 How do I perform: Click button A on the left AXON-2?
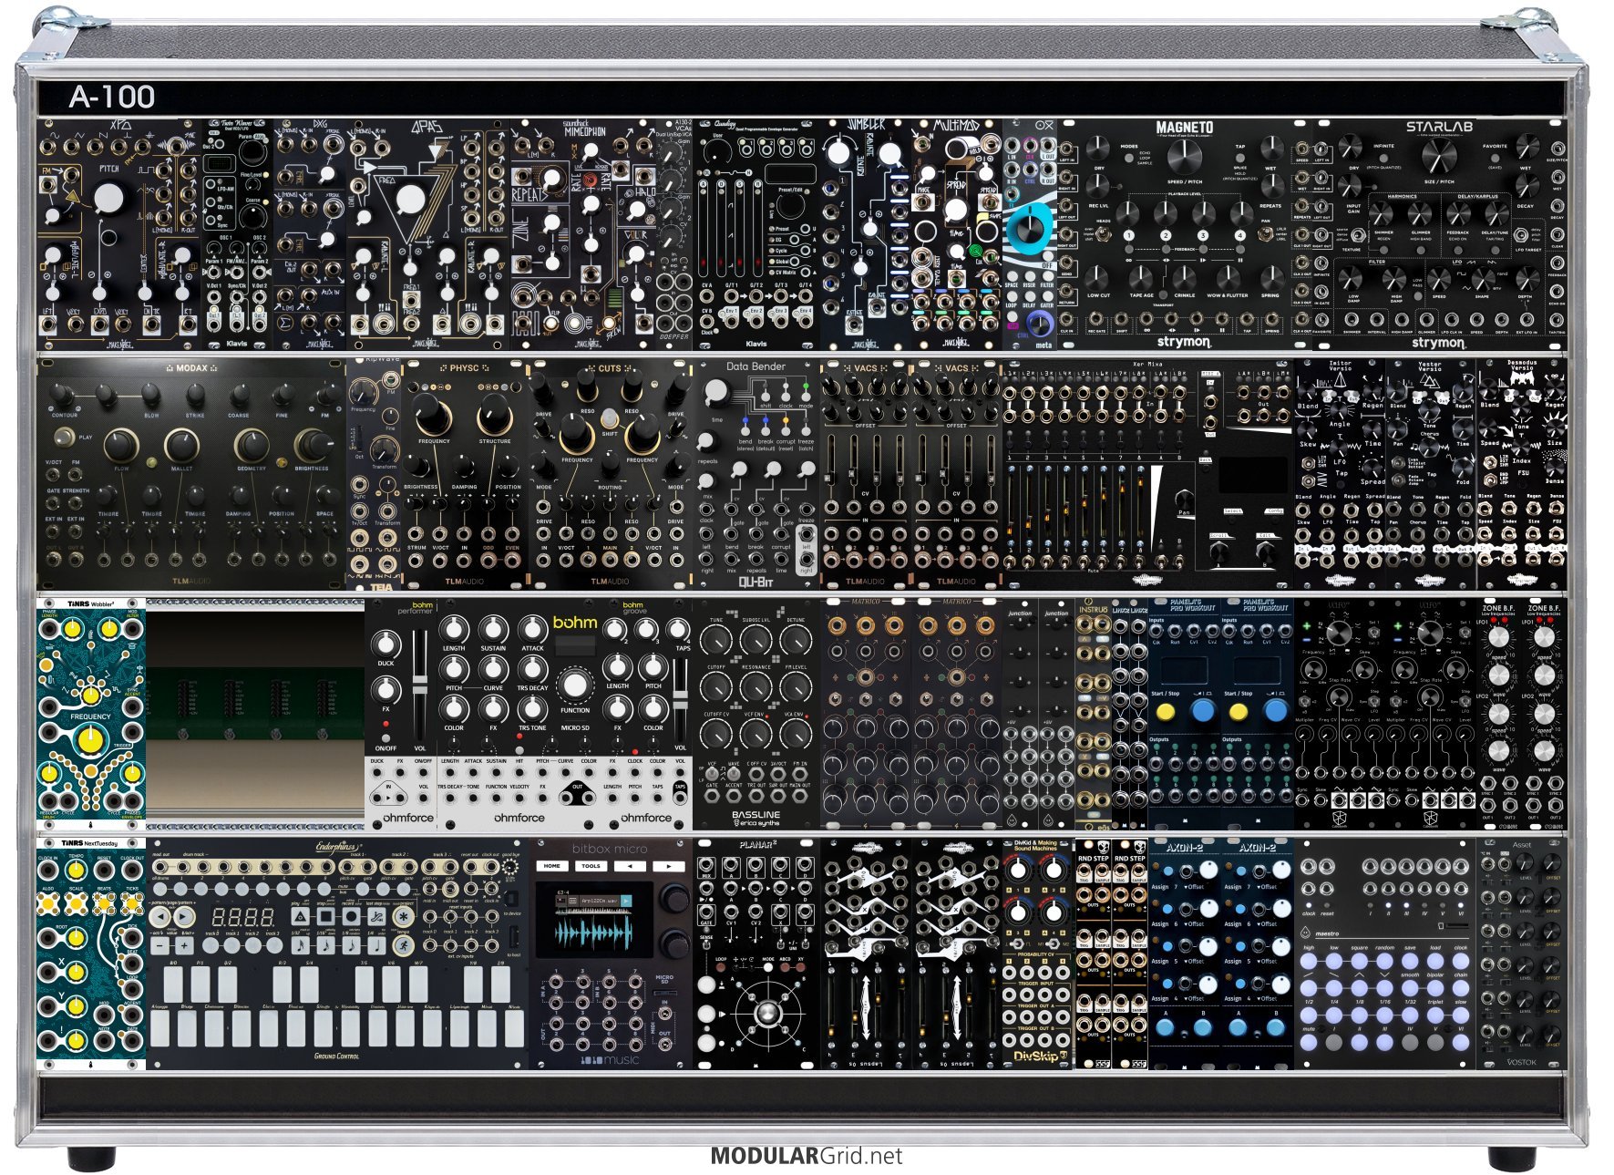(x=1165, y=1027)
